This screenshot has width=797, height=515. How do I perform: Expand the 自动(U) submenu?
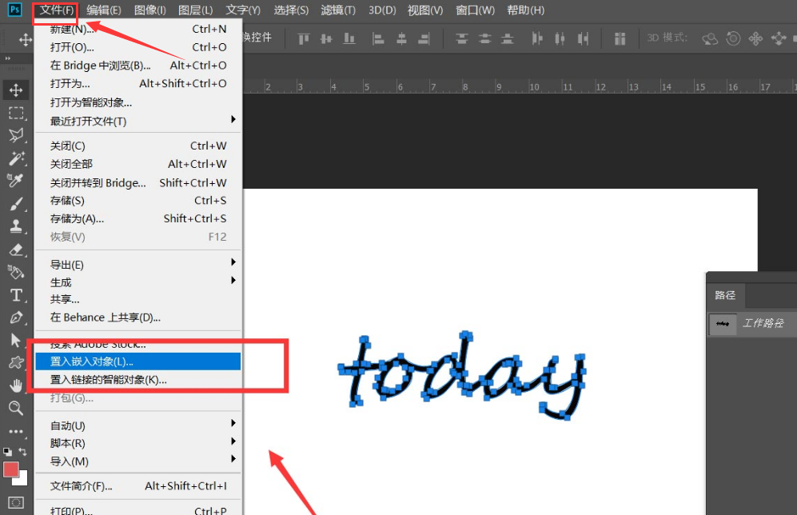coord(233,424)
